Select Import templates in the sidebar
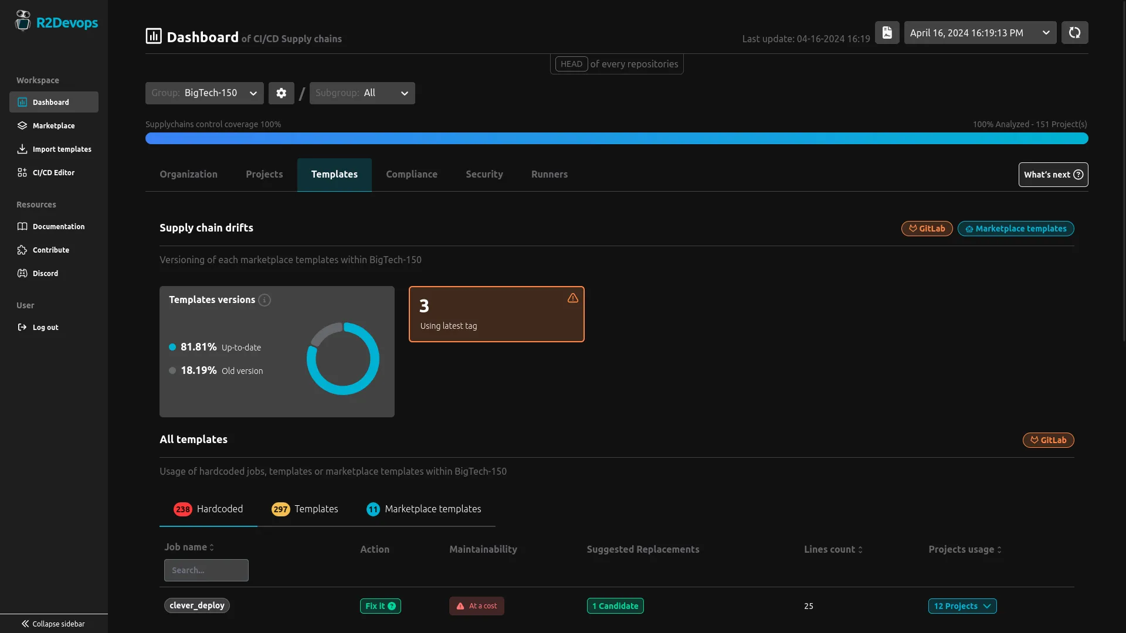Screen dimensions: 1126x633 [61, 149]
